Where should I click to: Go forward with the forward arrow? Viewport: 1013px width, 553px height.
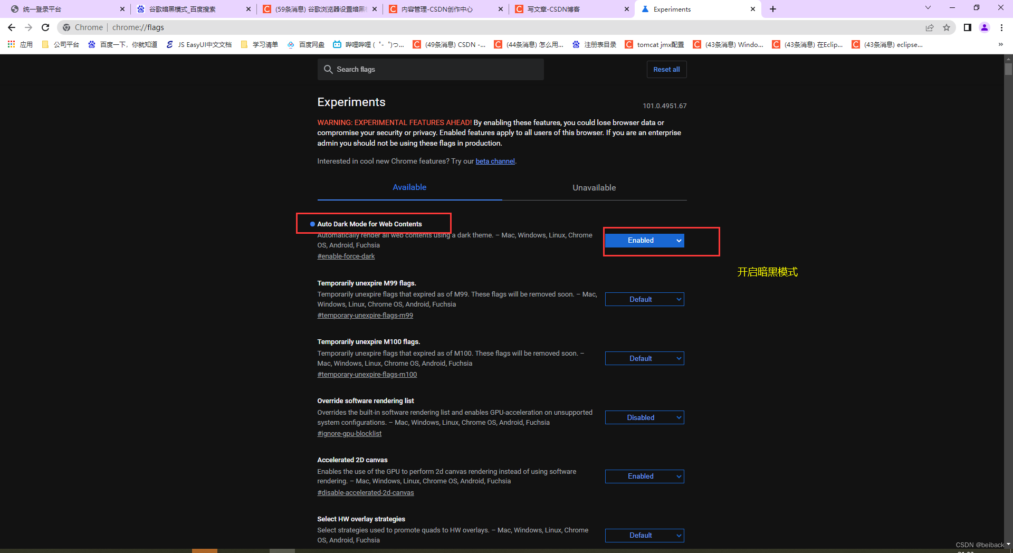click(x=28, y=27)
